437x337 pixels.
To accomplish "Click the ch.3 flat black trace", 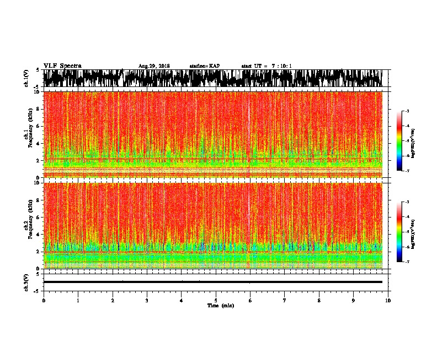I will 212,282.
